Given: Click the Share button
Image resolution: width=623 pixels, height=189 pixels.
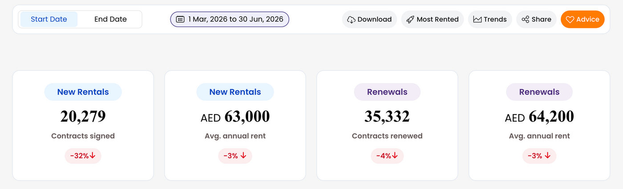Looking at the screenshot, I should (536, 19).
